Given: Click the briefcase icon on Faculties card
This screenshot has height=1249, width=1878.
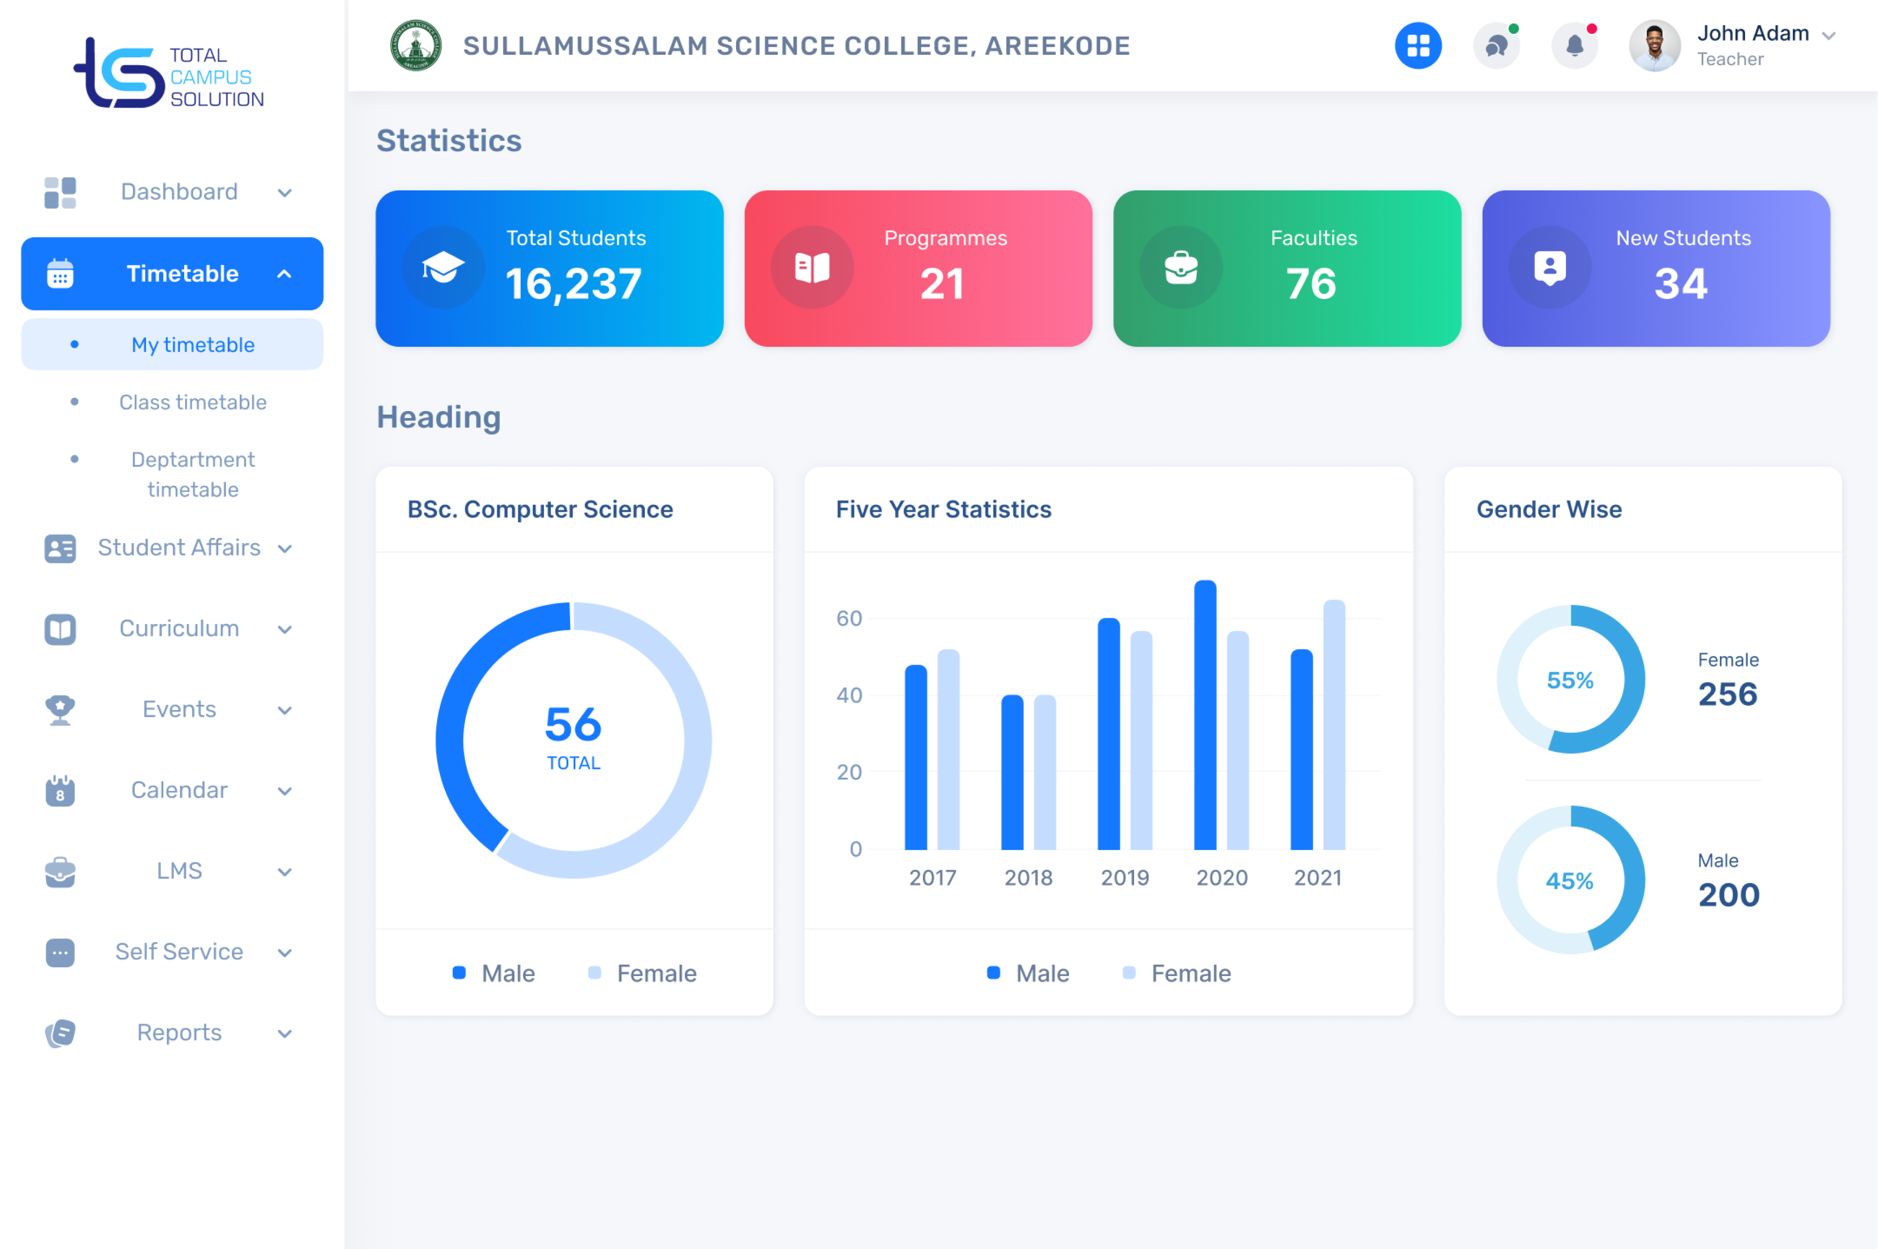Looking at the screenshot, I should (1181, 268).
